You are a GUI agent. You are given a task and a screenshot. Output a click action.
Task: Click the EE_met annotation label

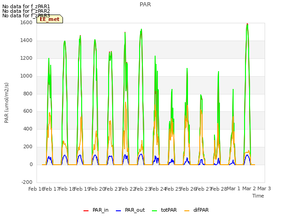pyautogui.click(x=50, y=19)
